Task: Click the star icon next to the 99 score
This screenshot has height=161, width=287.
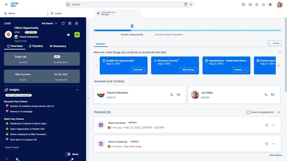Action: tap(68, 35)
